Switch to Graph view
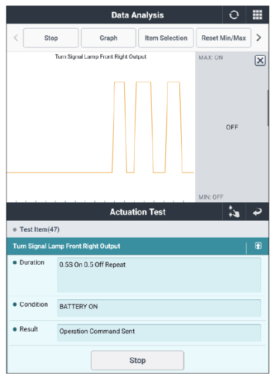Image resolution: width=275 pixels, height=379 pixels. tap(108, 38)
